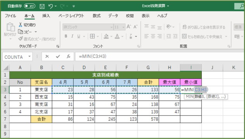Open the font size 11 combo box
The height and width of the screenshot is (139, 245).
[119, 27]
